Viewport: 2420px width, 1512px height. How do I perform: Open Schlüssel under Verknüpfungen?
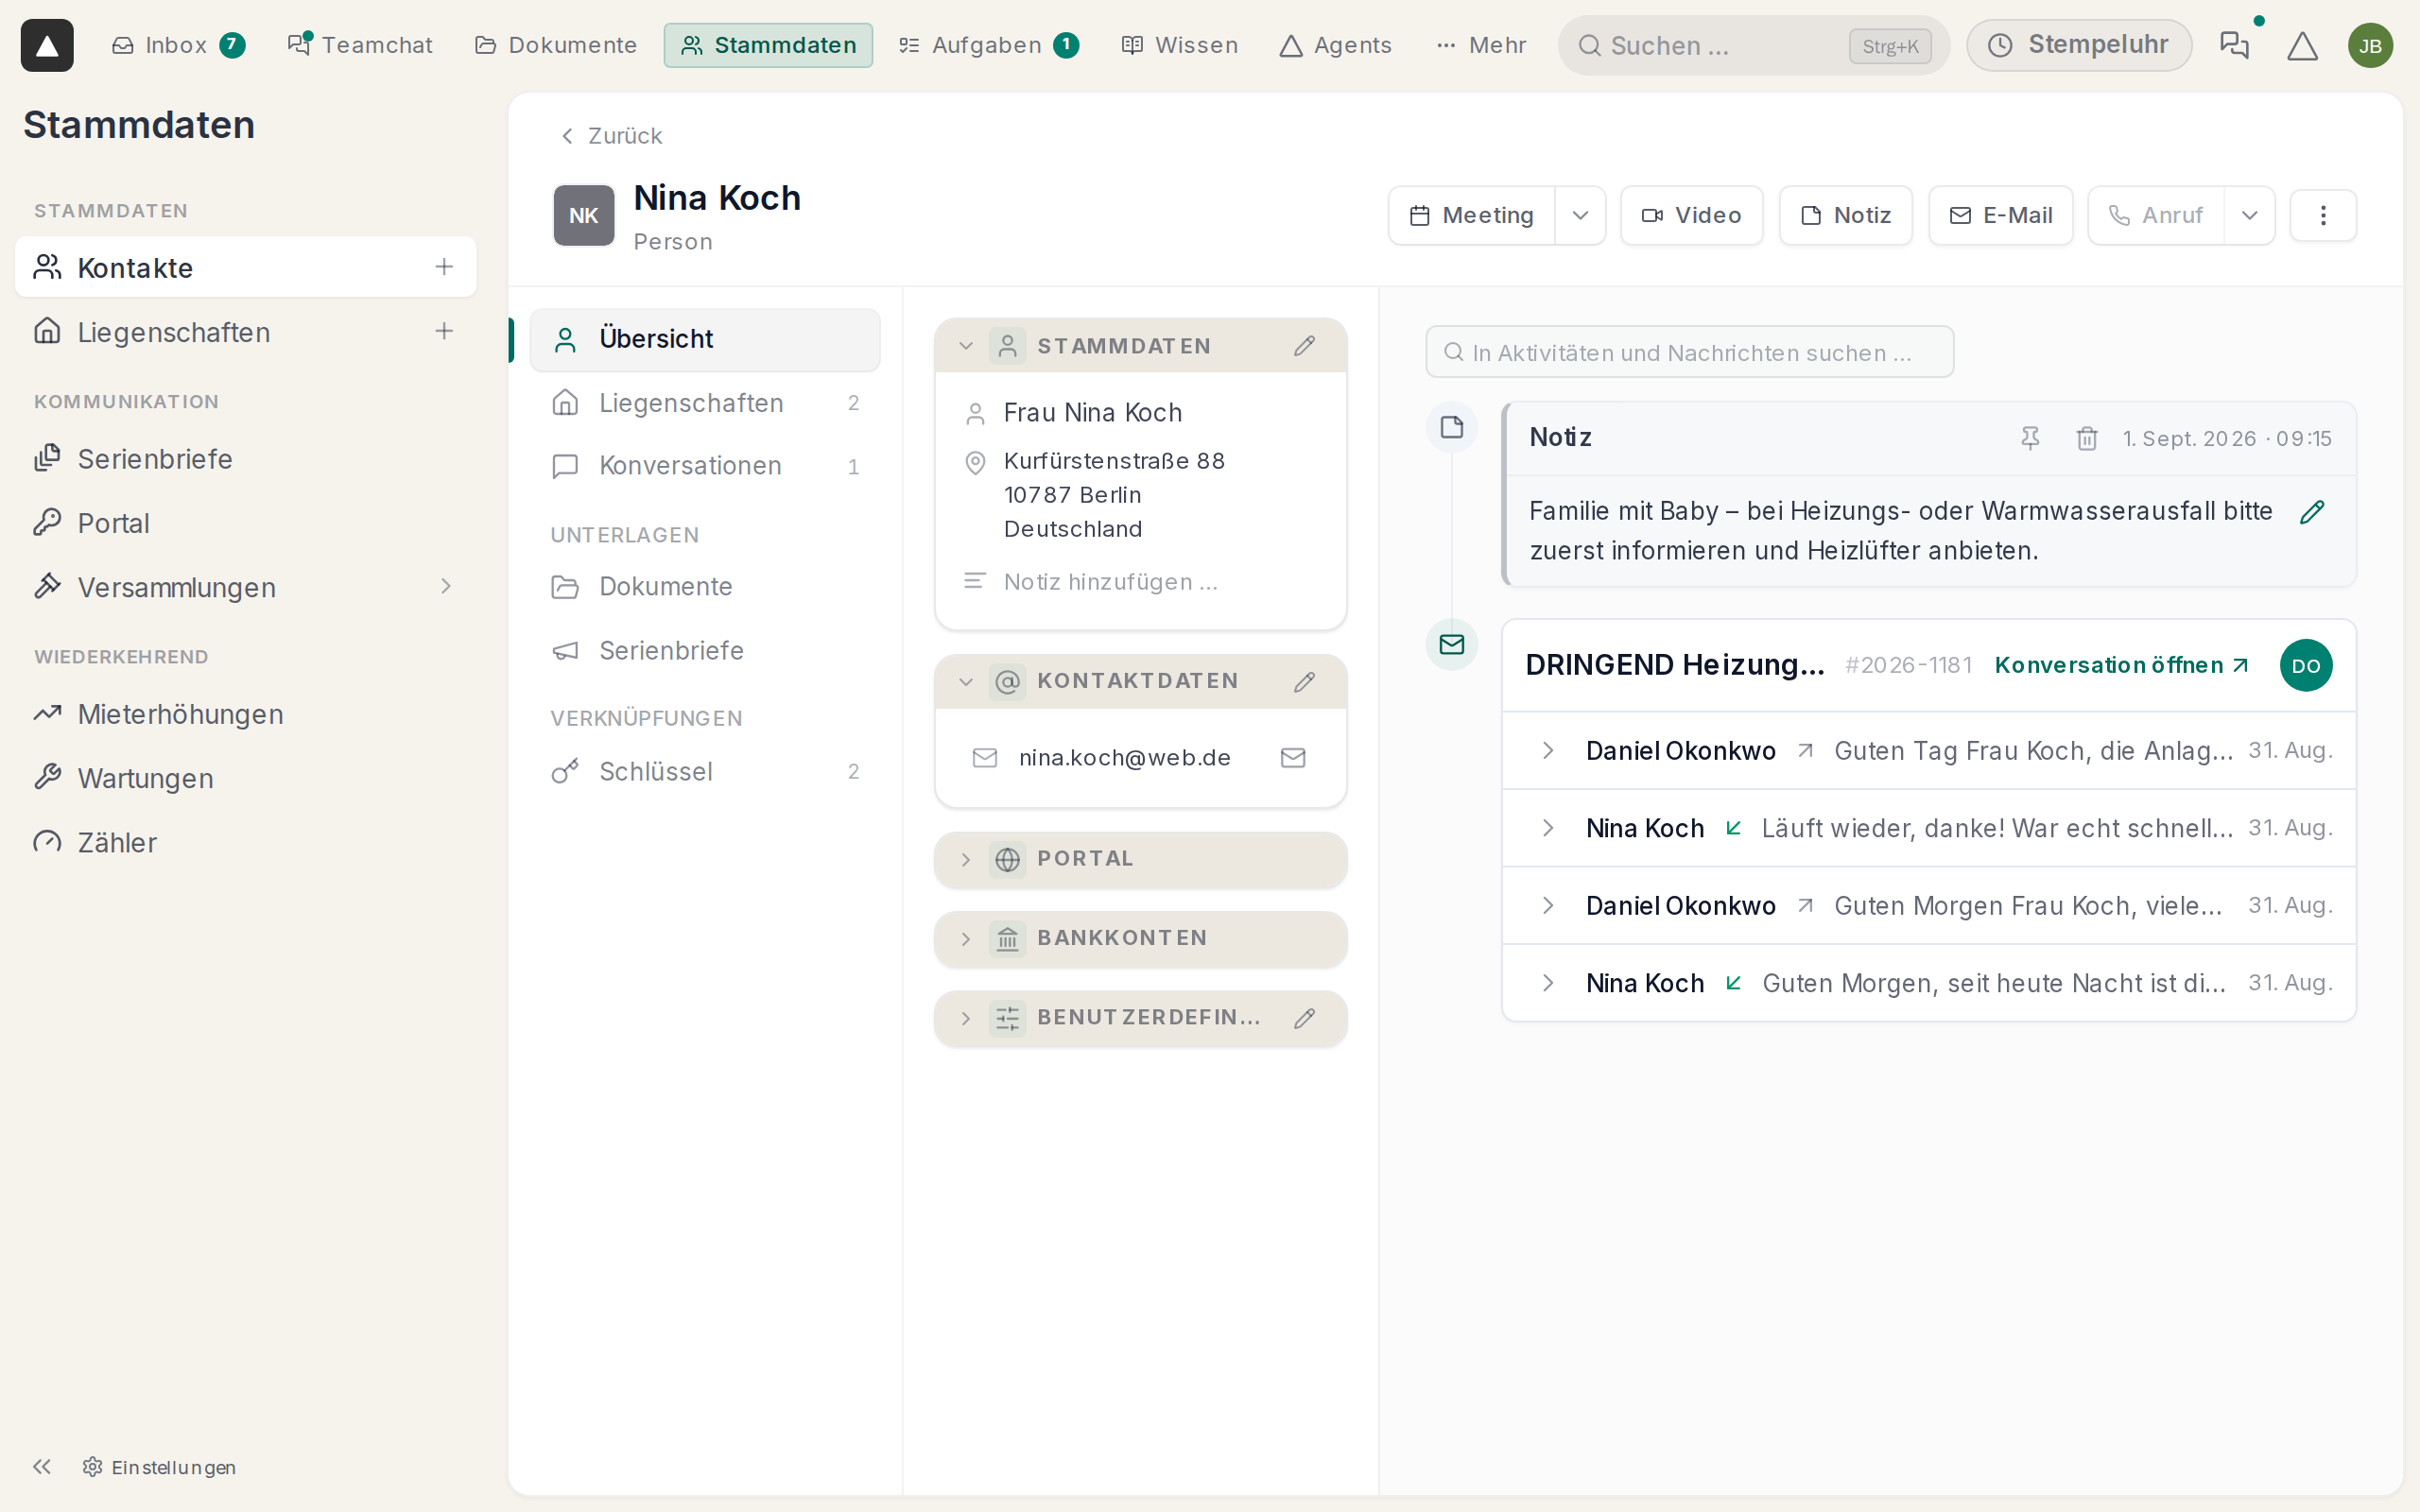(705, 771)
